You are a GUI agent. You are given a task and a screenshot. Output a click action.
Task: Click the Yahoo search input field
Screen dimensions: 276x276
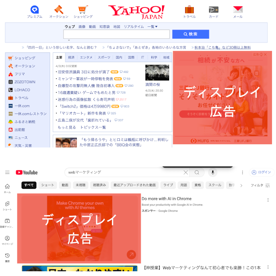(x=116, y=34)
